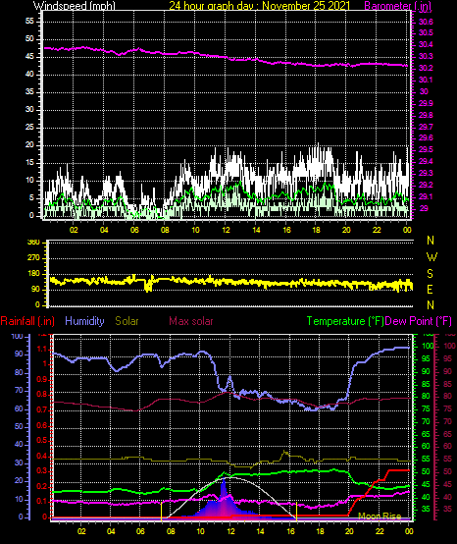Click the 24 hour graph day title
The image size is (457, 544).
260,5
